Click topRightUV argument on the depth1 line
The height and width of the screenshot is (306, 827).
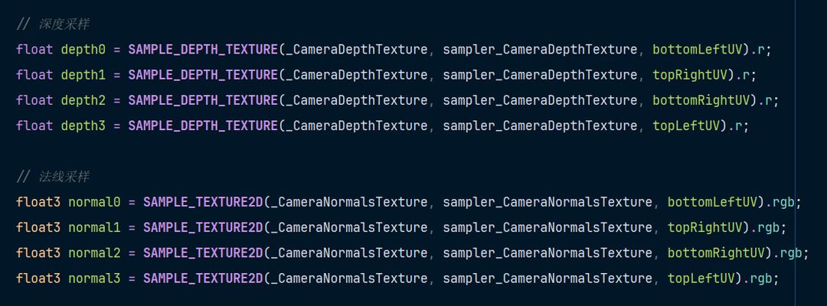point(689,75)
